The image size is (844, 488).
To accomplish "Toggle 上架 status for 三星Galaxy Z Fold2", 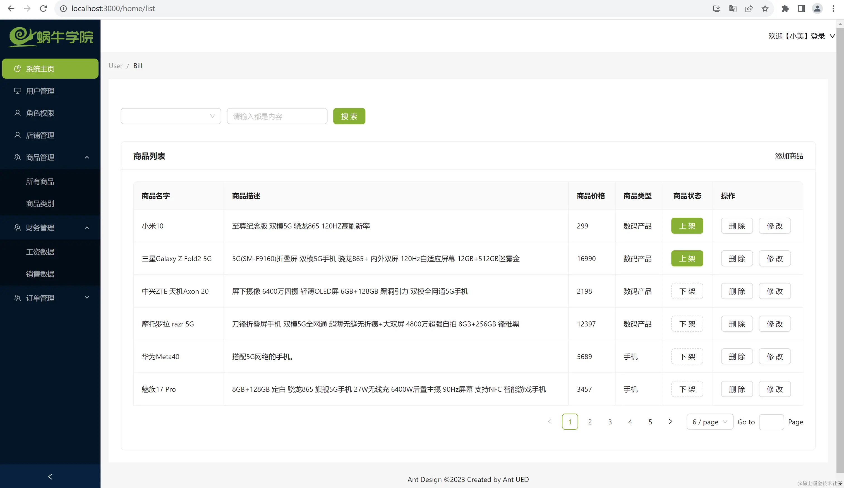I will coord(687,258).
